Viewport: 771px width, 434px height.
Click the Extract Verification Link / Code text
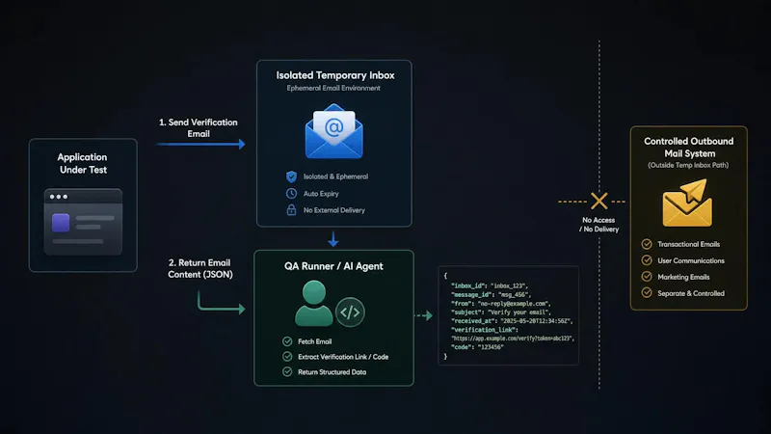pyautogui.click(x=343, y=357)
